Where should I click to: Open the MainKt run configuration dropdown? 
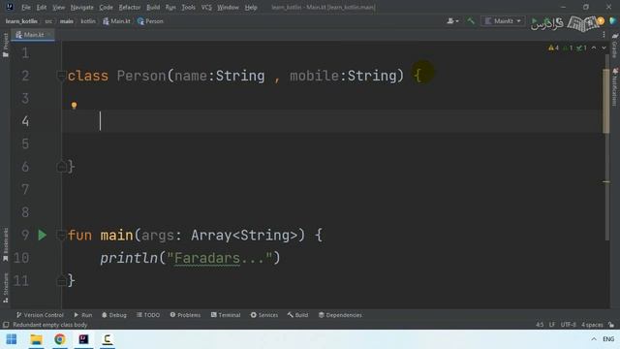[503, 21]
